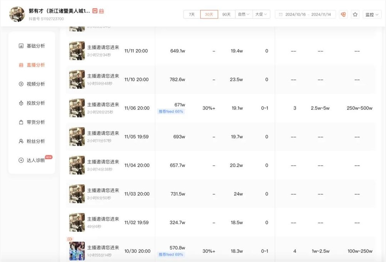Select the 7天 time range option
The image size is (386, 262).
pyautogui.click(x=191, y=14)
